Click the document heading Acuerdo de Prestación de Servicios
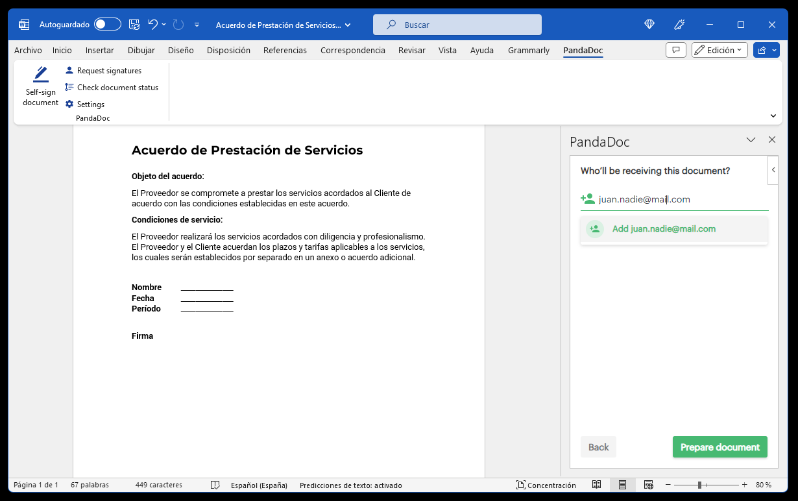 point(247,151)
